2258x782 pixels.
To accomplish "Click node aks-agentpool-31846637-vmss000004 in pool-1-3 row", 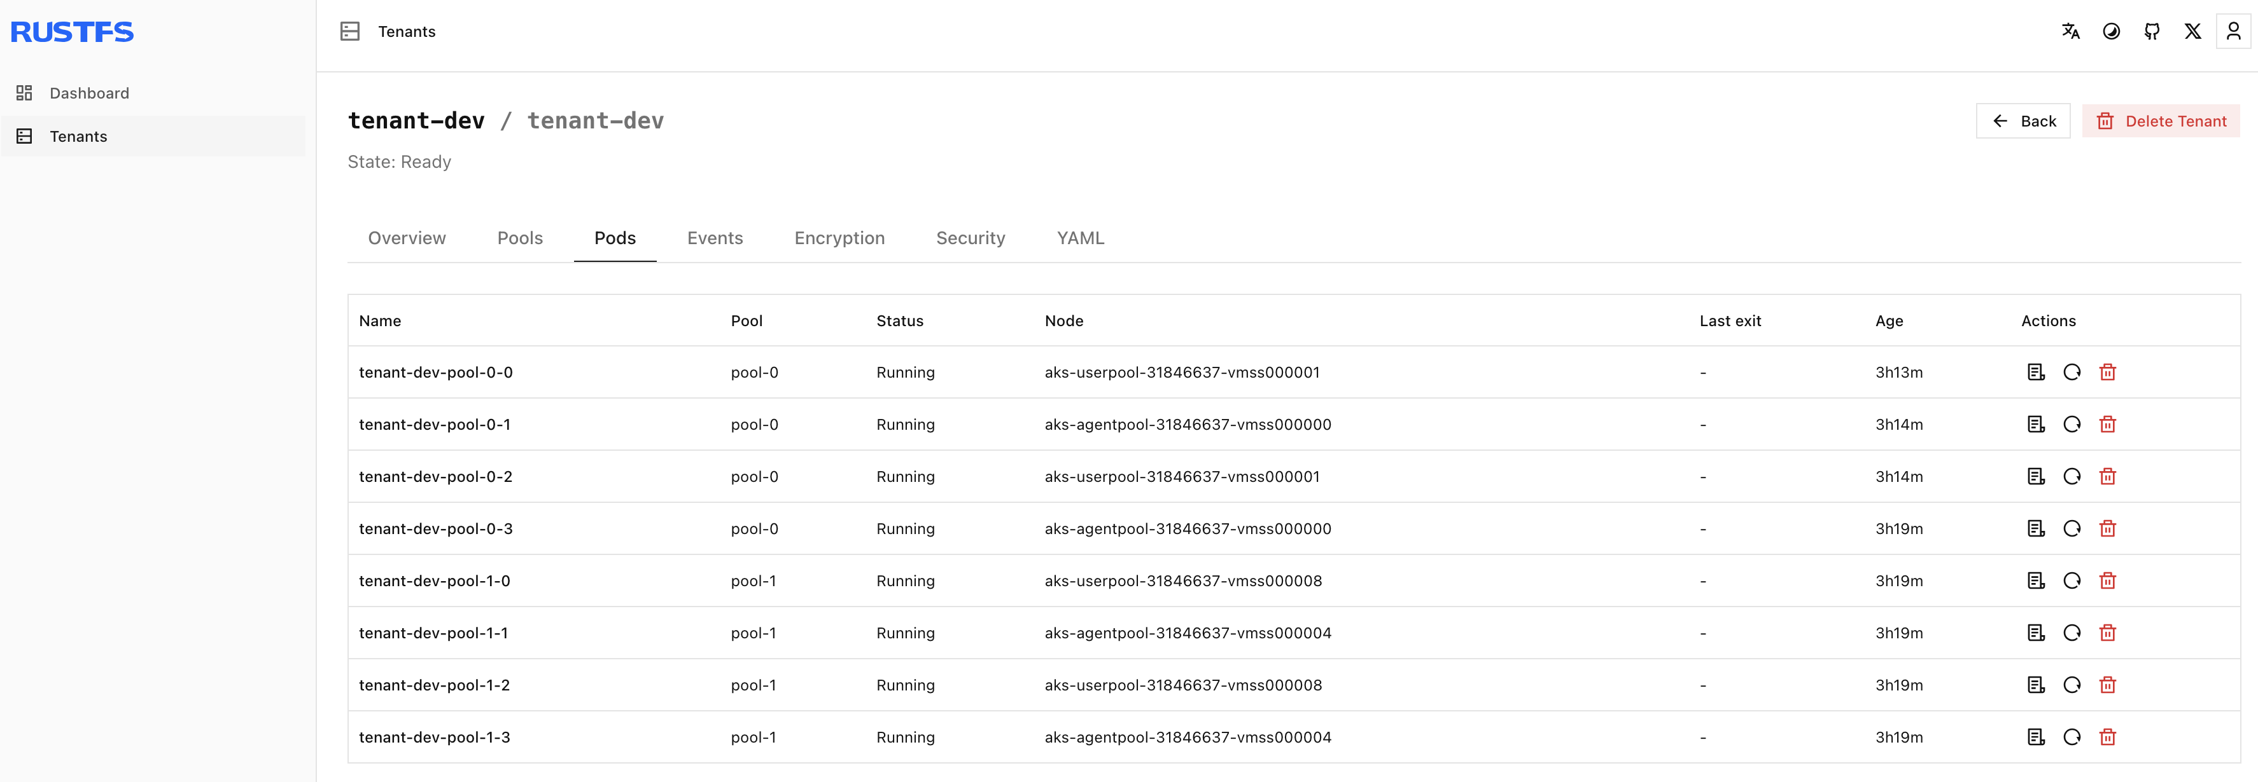I will [1188, 737].
